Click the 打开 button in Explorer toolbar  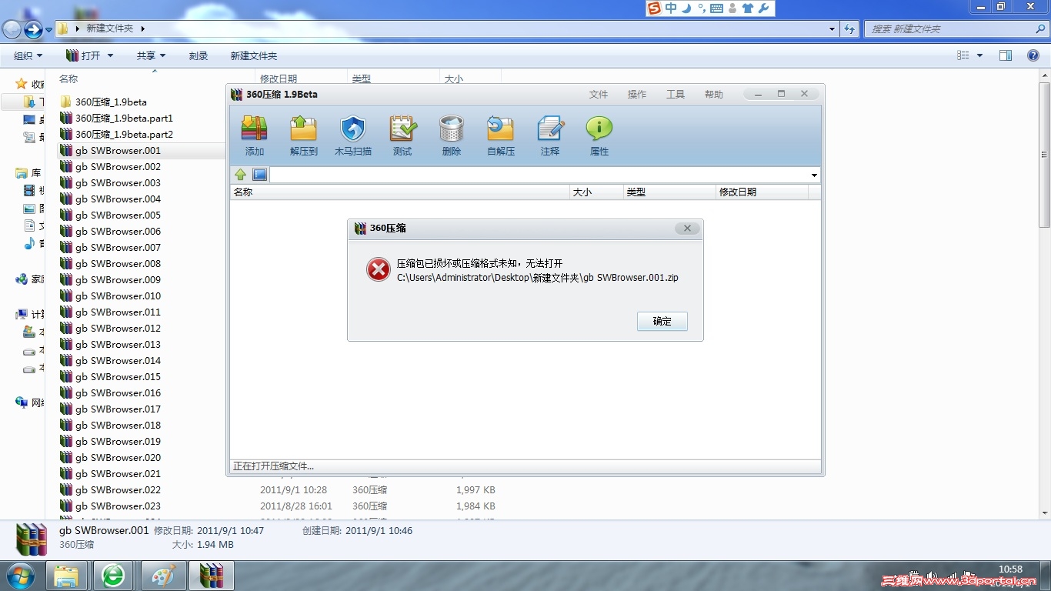[83, 56]
